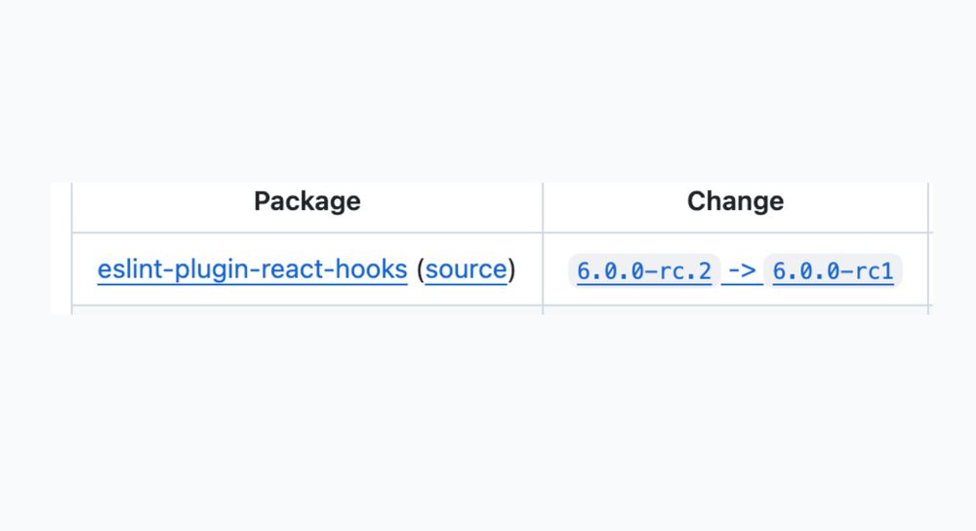Screen dimensions: 976x531
Task: Click the Package column header
Action: coord(306,201)
